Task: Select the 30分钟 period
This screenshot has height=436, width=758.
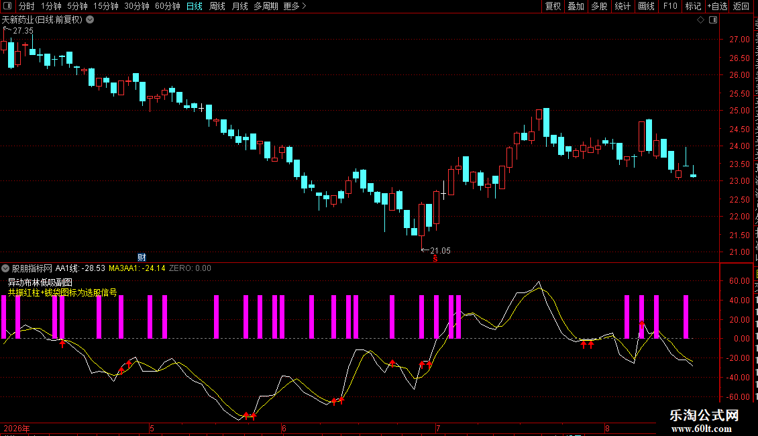Action: coord(136,6)
